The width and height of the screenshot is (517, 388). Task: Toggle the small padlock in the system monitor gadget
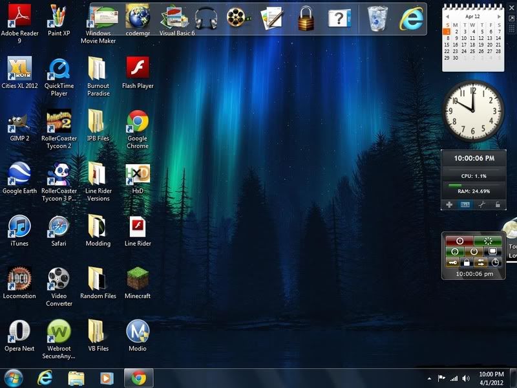(498, 205)
